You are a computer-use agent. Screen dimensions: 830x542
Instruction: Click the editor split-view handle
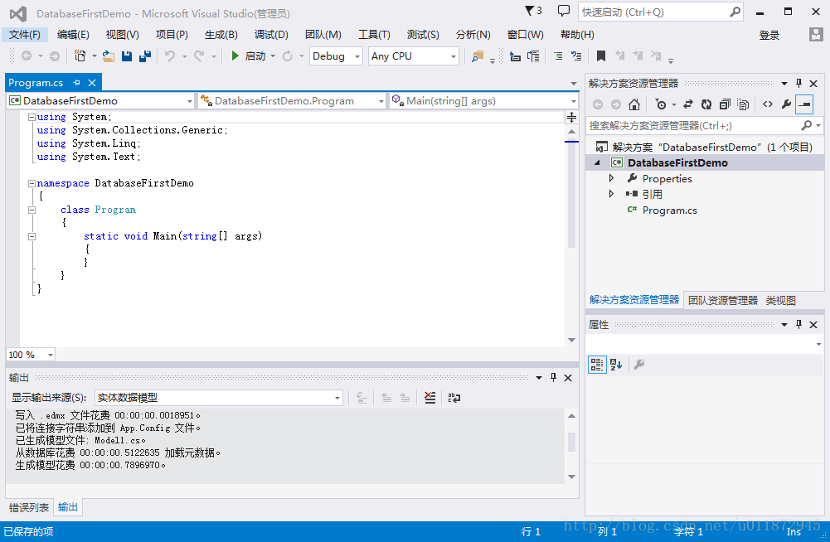click(571, 117)
